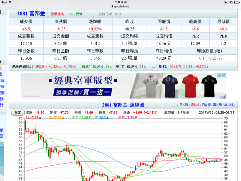Click the 換季促銷/買一送一 promotion label
Screen dimensions: 241x181
pyautogui.click(x=83, y=92)
